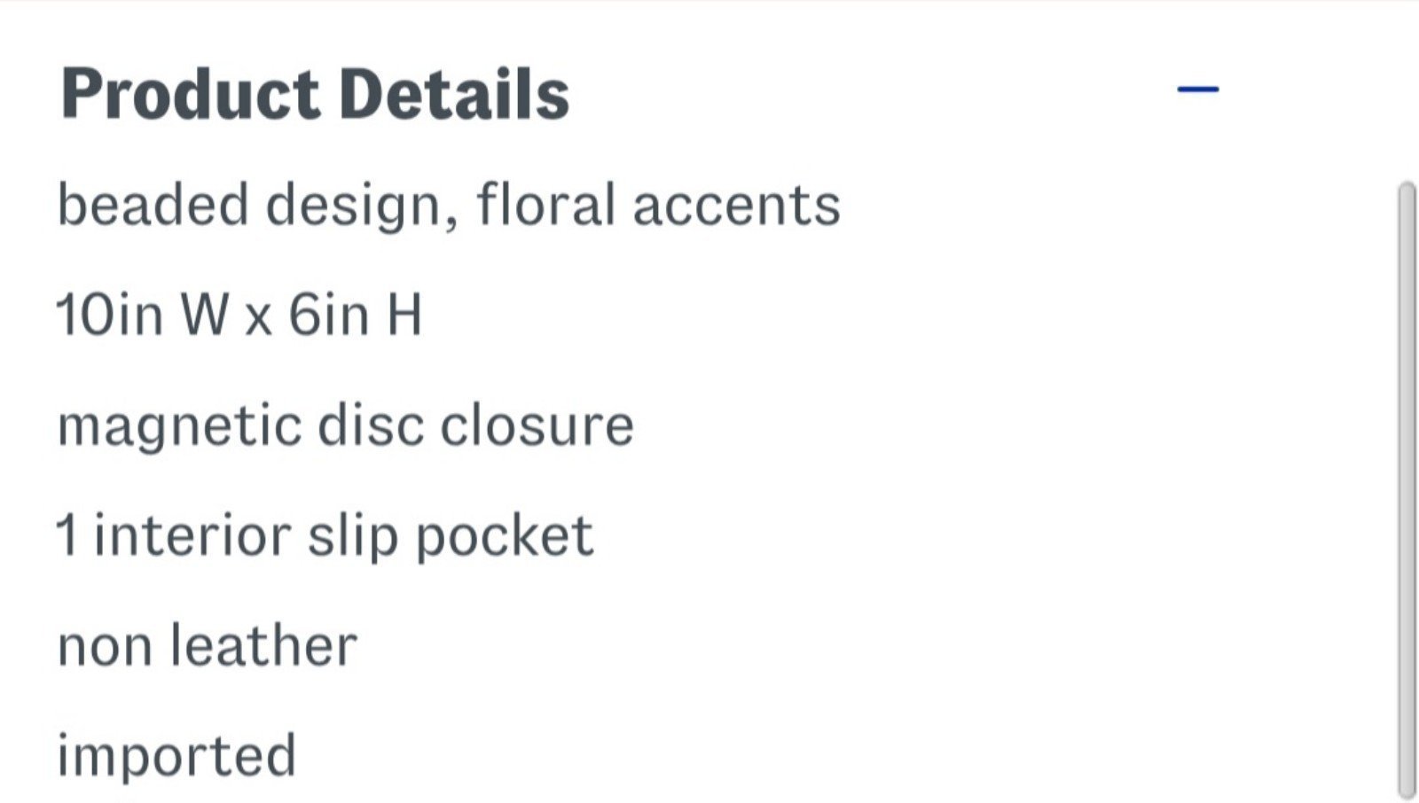Collapse the Product Details section with minus icon

pos(1198,89)
